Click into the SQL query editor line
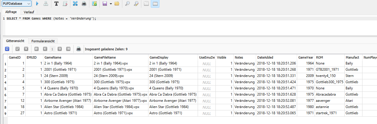 (190, 18)
